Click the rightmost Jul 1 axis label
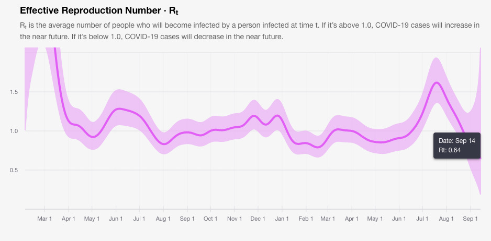 coord(422,219)
